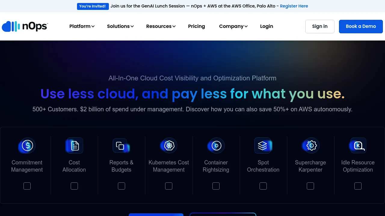This screenshot has width=385, height=216.
Task: Click the Container Rightsizing label
Action: pyautogui.click(x=216, y=166)
